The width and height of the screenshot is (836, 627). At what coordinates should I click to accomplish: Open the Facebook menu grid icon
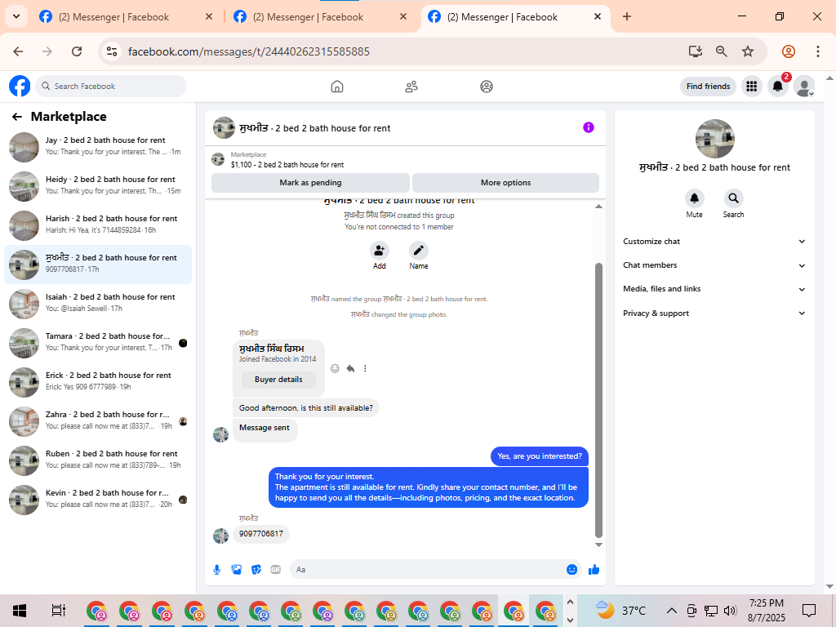(752, 86)
